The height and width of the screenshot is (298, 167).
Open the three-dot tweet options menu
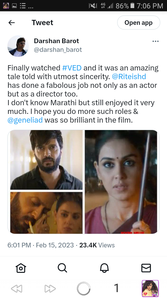[x=156, y=41]
